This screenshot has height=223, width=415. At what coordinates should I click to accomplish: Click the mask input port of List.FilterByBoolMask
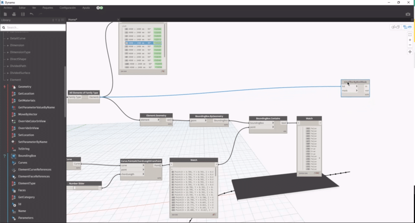click(350, 90)
